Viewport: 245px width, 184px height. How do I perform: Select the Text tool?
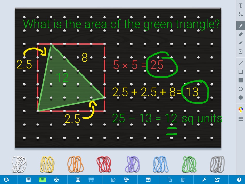coord(241,6)
